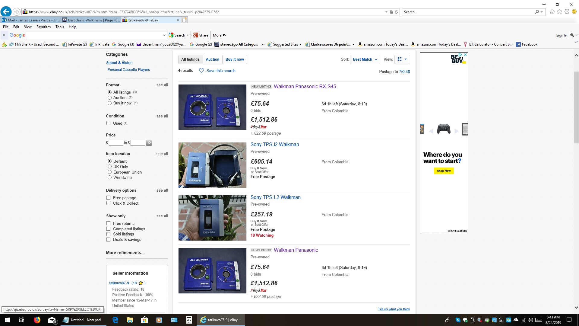Select the All listings format radio button
Screen dimensions: 579x326
coord(109,92)
